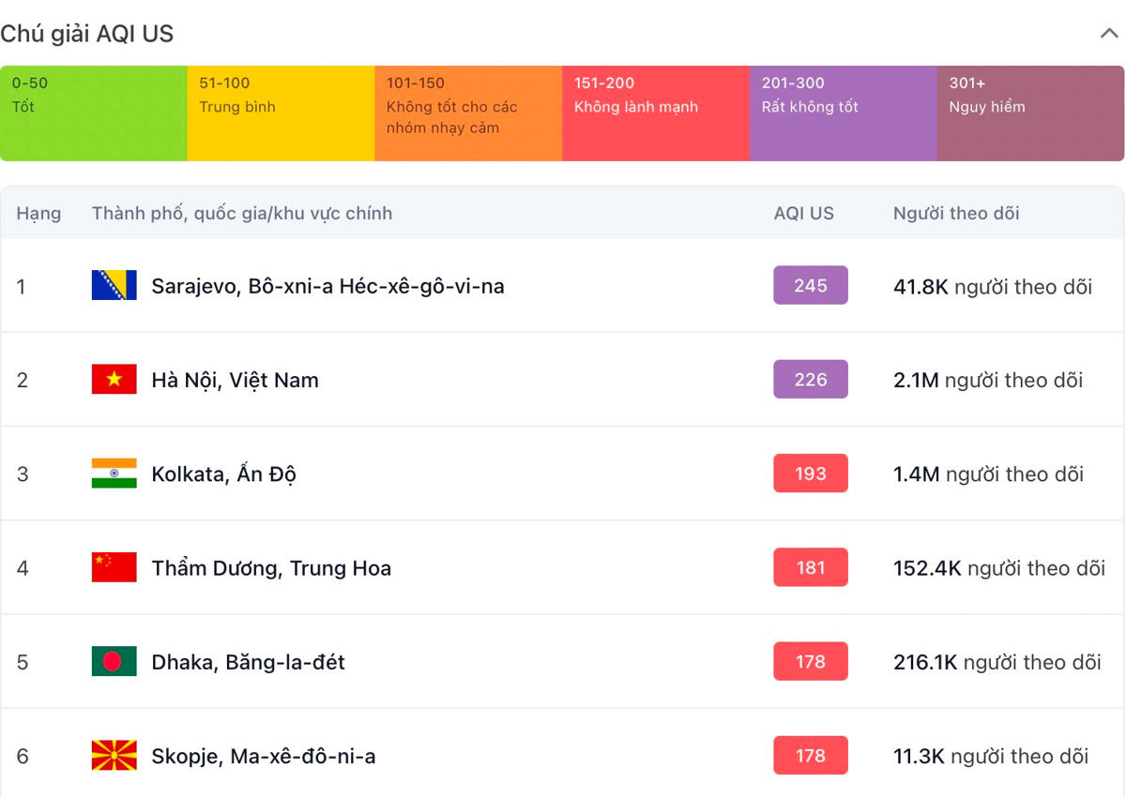
Task: Select the Kolkata, Ấn Độ city entry
Action: click(223, 474)
